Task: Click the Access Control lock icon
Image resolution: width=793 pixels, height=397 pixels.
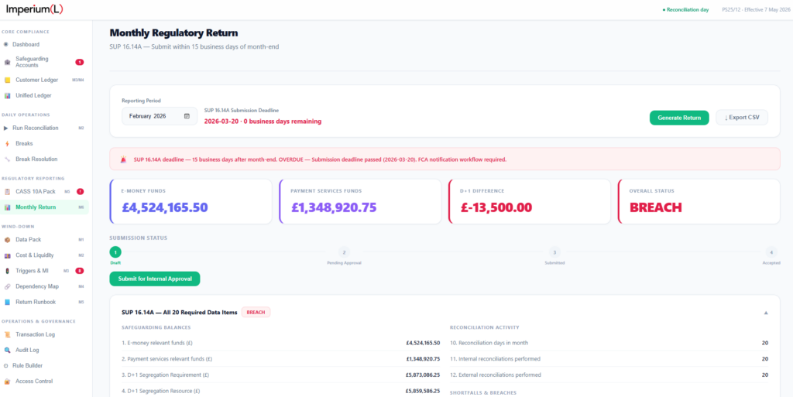Action: click(x=7, y=382)
